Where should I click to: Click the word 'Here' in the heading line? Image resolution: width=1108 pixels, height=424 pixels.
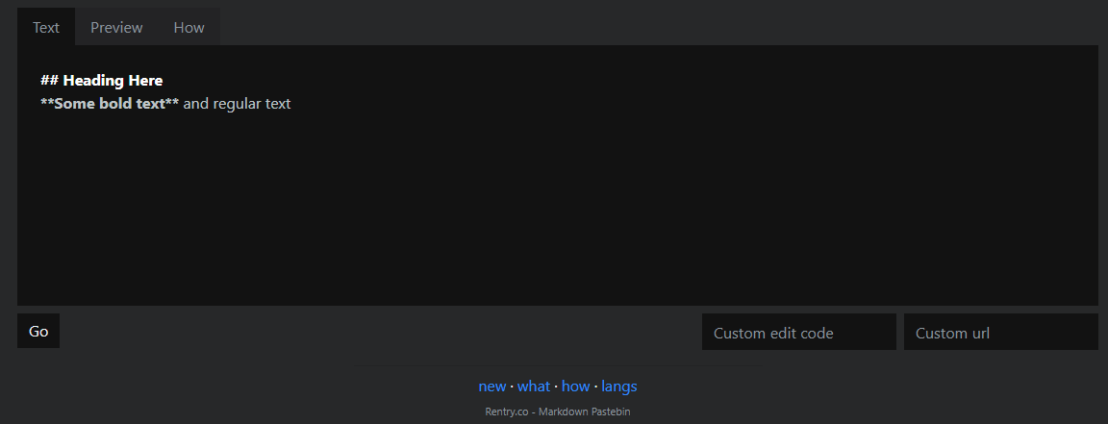(x=145, y=81)
